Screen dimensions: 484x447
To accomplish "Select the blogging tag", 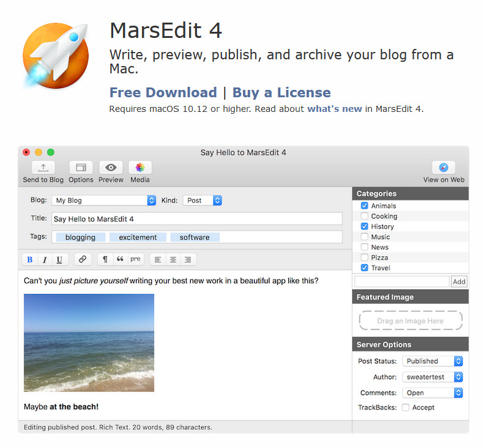I will 80,237.
